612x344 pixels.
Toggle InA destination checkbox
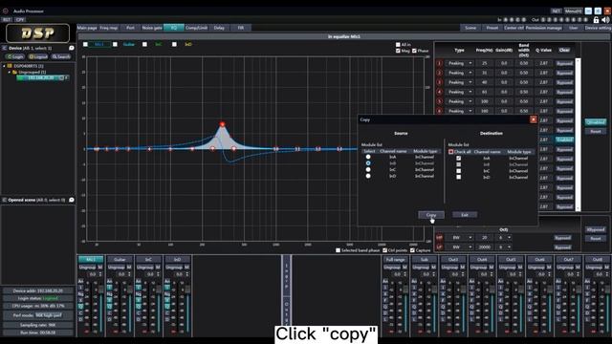pos(459,158)
